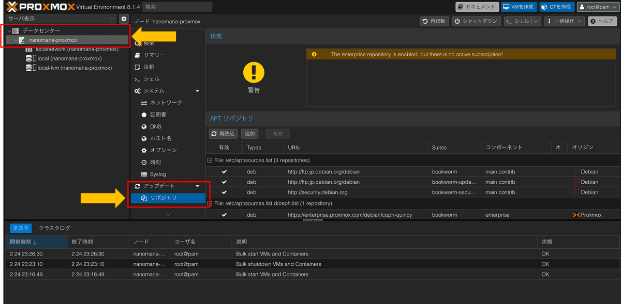The width and height of the screenshot is (621, 304).
Task: Click the シェル button in the node toolbar
Action: (517, 21)
